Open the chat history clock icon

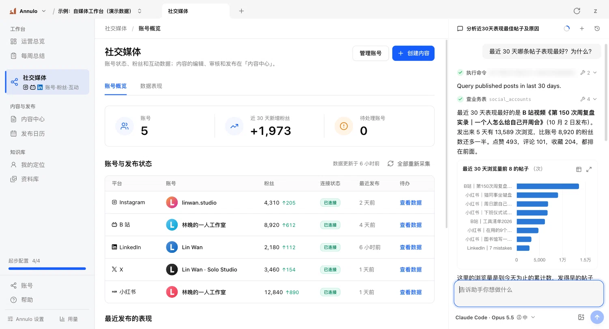(597, 29)
